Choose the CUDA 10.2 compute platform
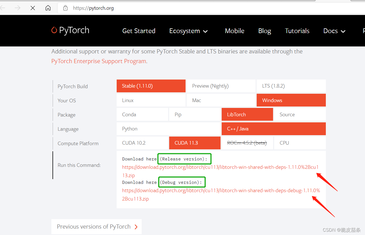 point(142,143)
